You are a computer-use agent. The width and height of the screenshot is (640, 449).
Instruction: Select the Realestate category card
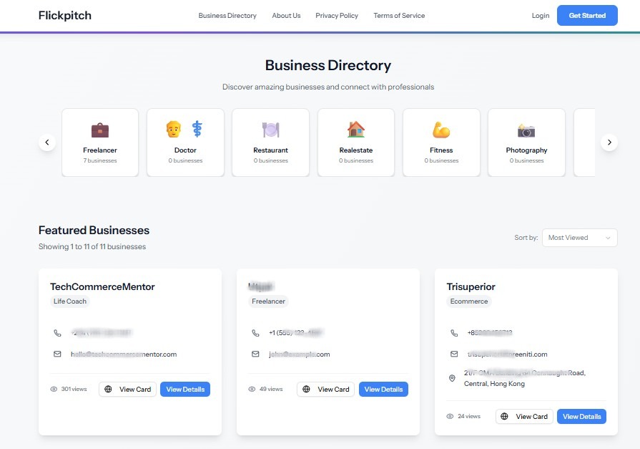coord(356,143)
